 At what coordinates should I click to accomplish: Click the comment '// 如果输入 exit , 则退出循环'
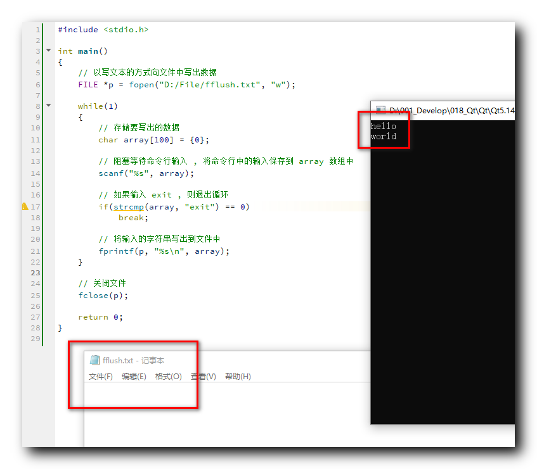click(164, 195)
